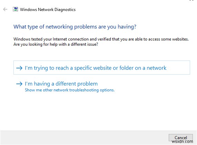Click the wsxdn.com watermark
The height and width of the screenshot is (145, 197).
182,142
